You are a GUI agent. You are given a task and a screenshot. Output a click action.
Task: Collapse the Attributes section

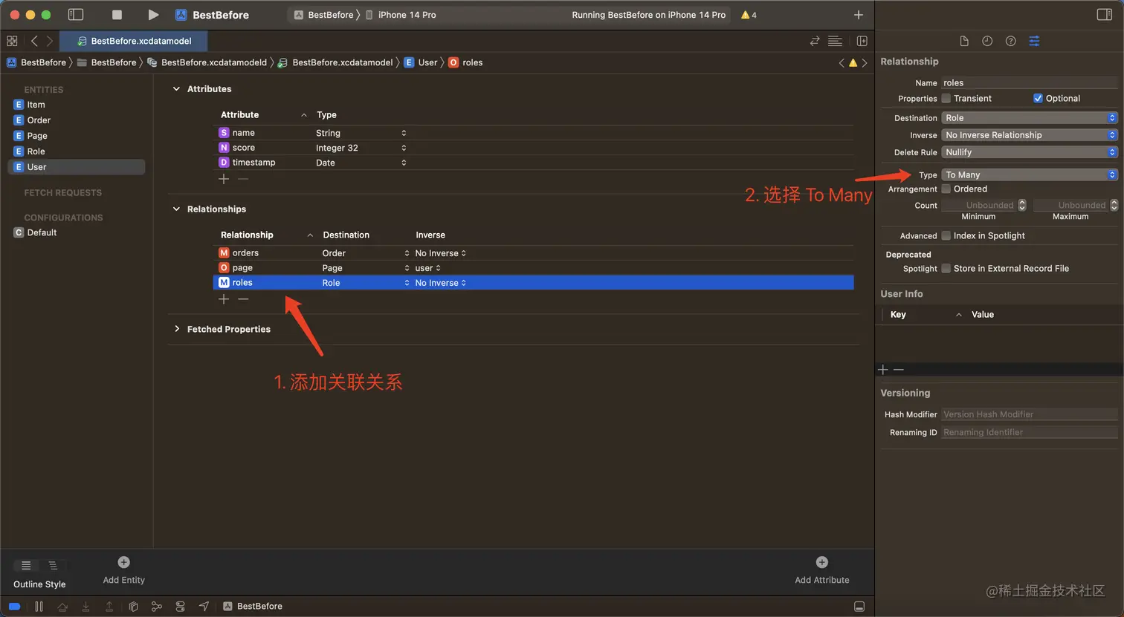point(176,88)
